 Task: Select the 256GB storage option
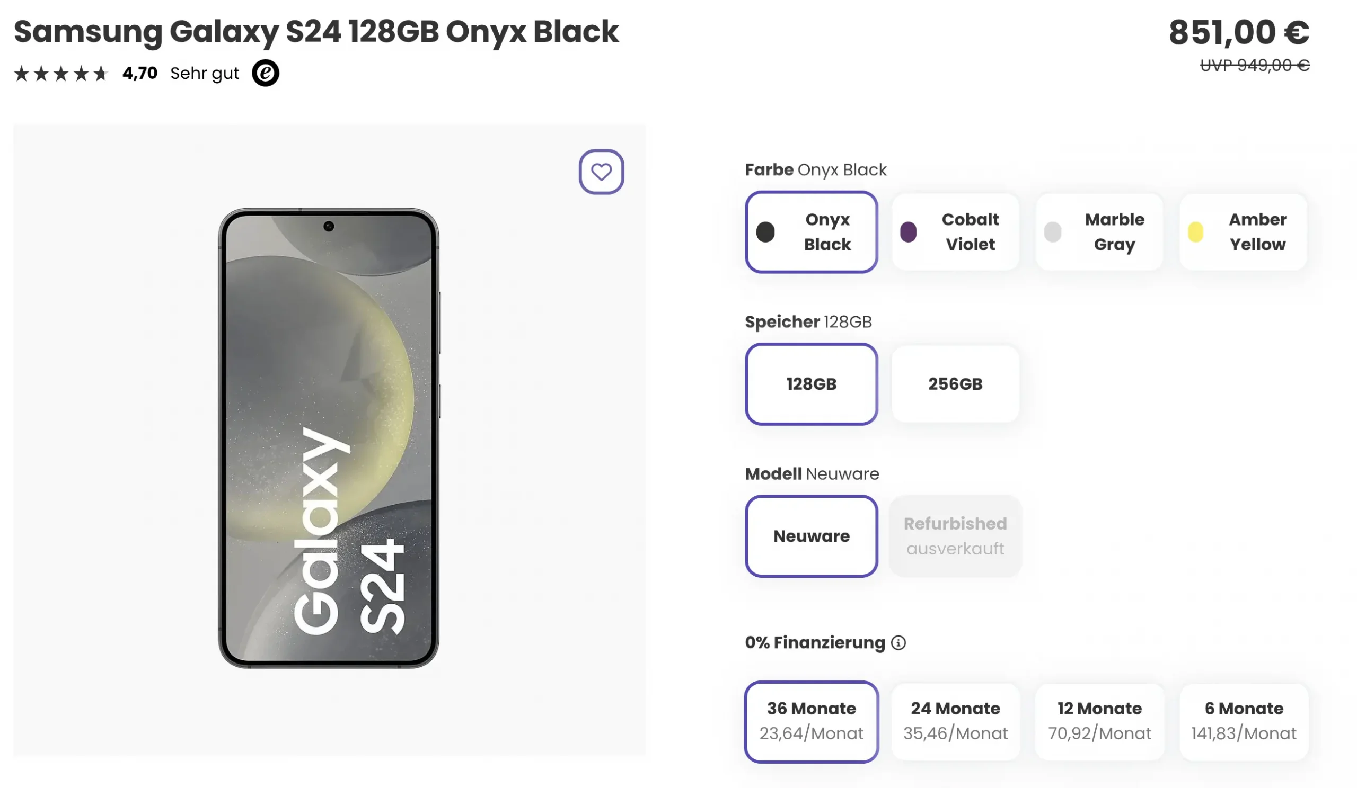tap(955, 384)
